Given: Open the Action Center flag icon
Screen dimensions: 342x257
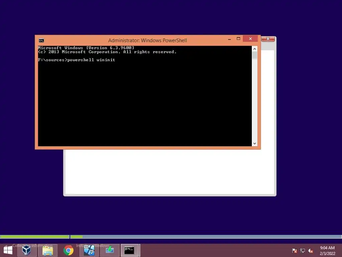Looking at the screenshot, I should 295,251.
